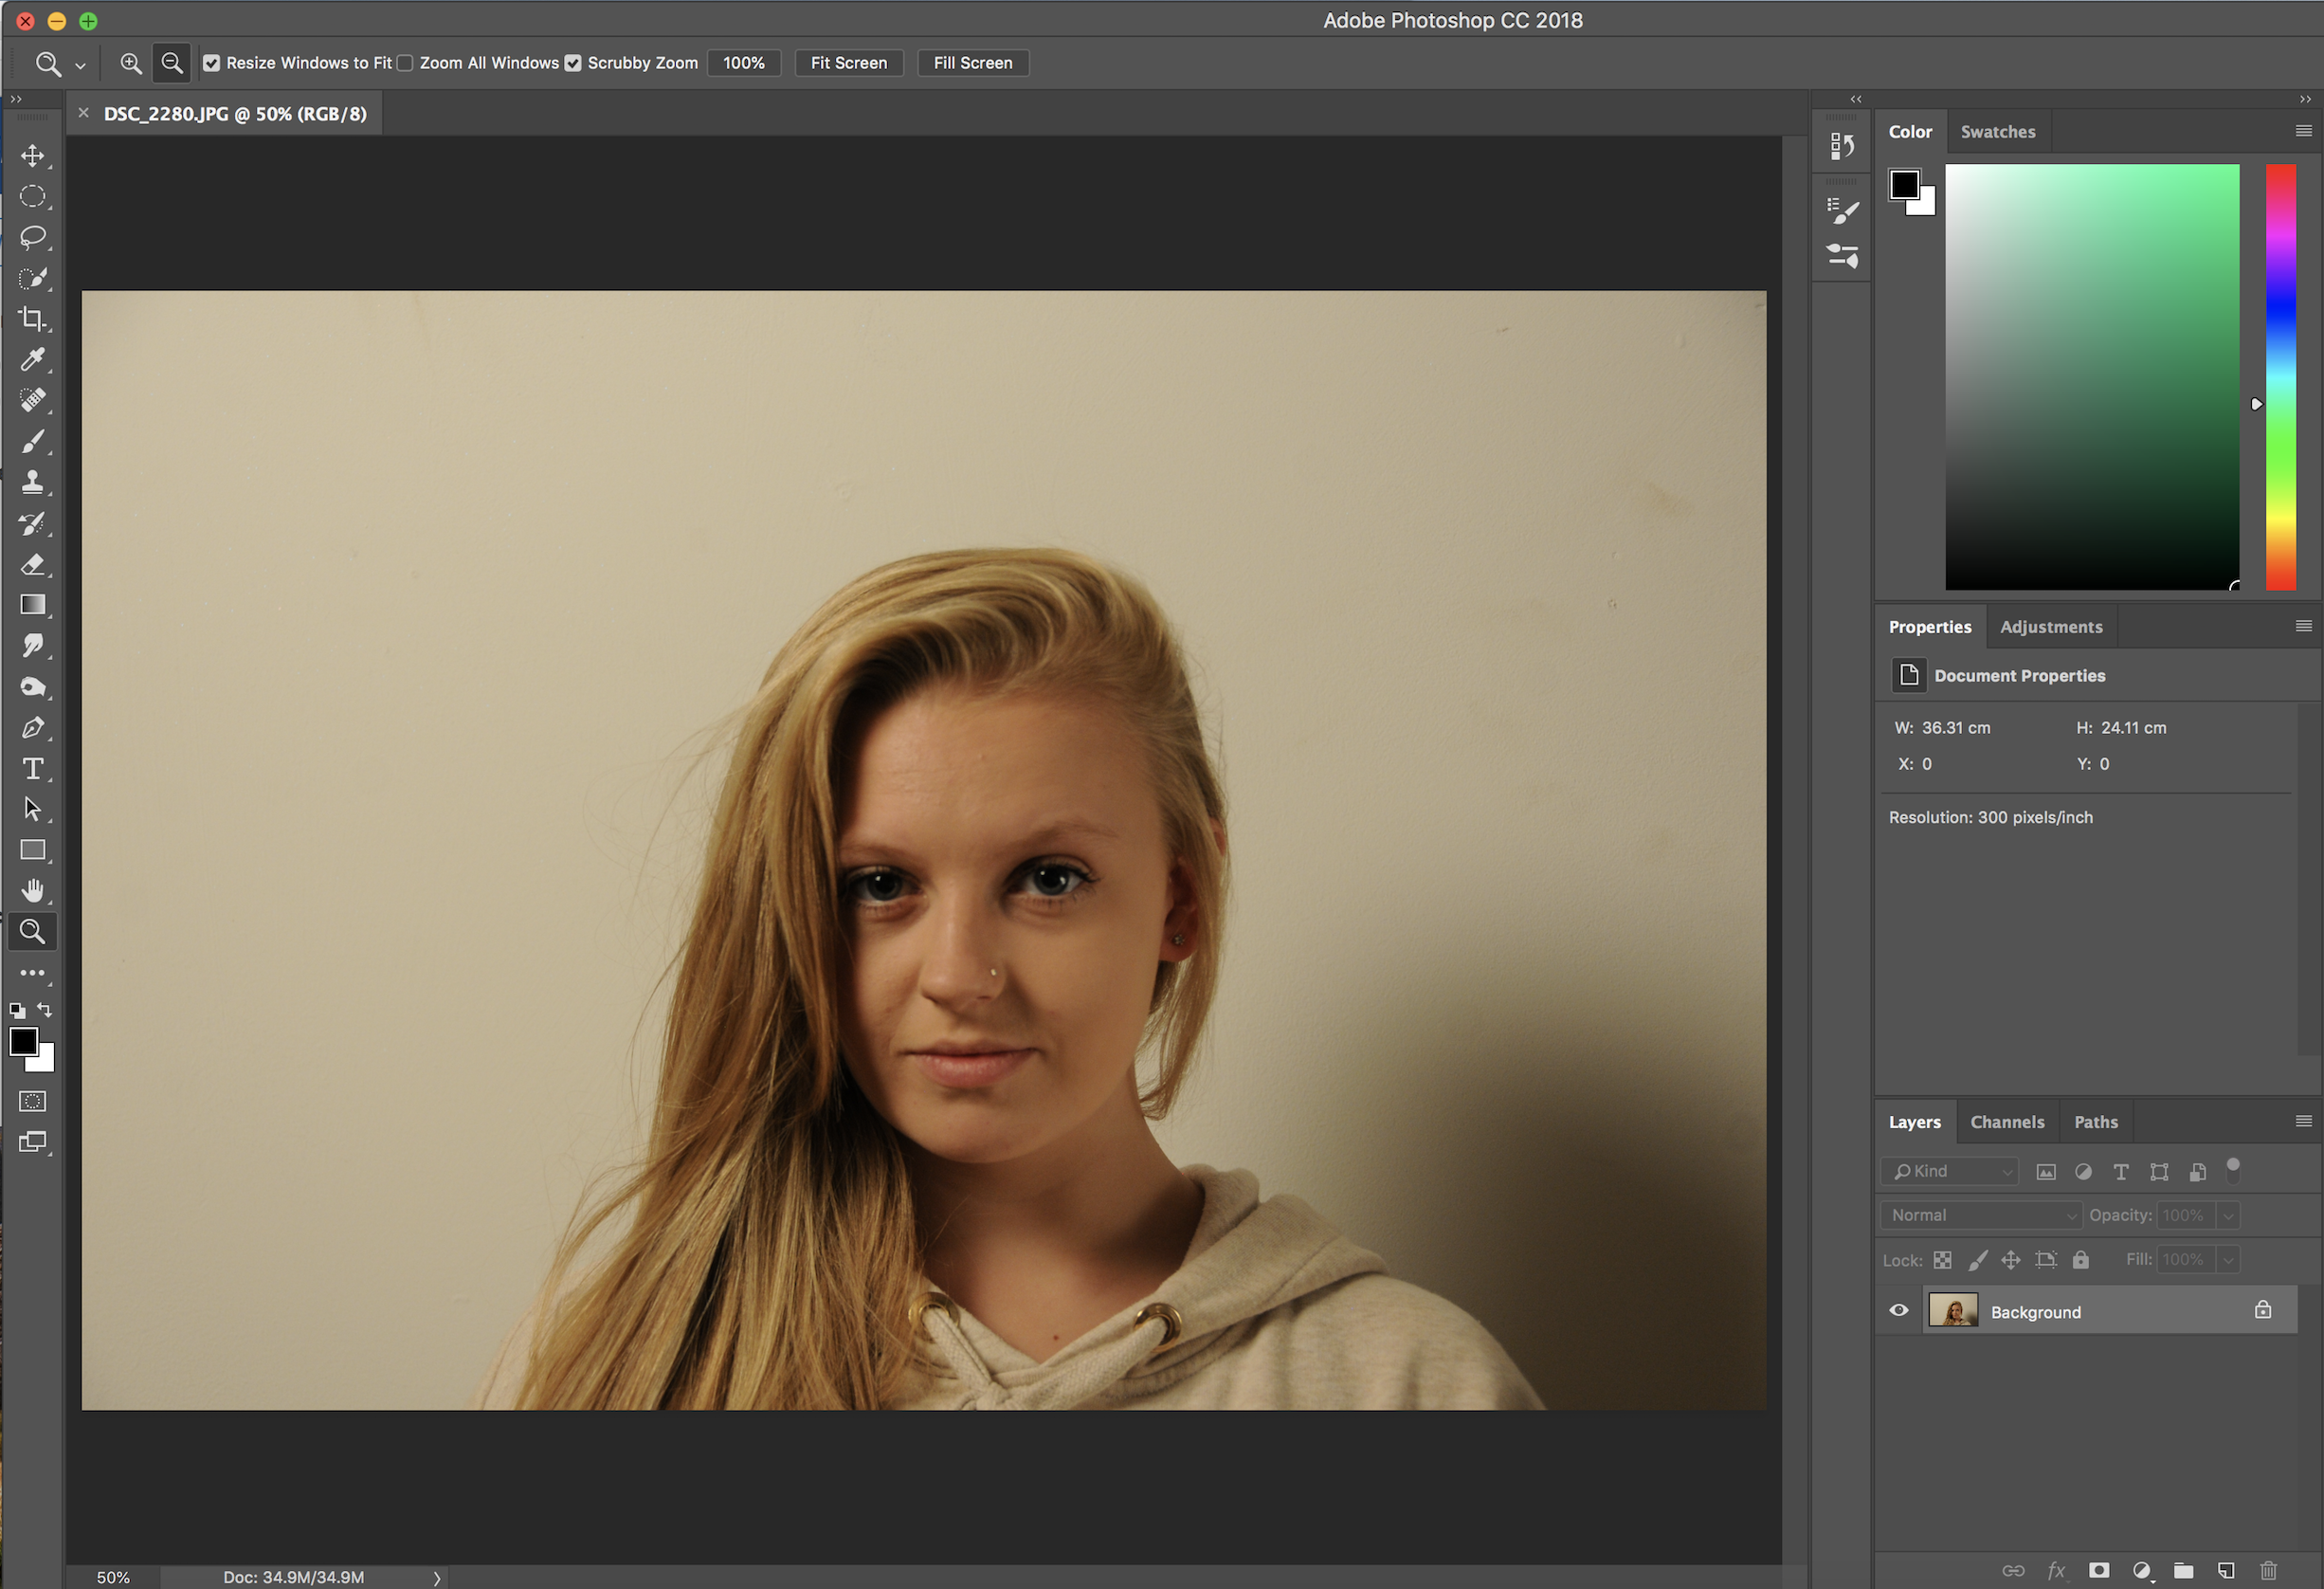Click the Fit Screen button

[x=848, y=63]
